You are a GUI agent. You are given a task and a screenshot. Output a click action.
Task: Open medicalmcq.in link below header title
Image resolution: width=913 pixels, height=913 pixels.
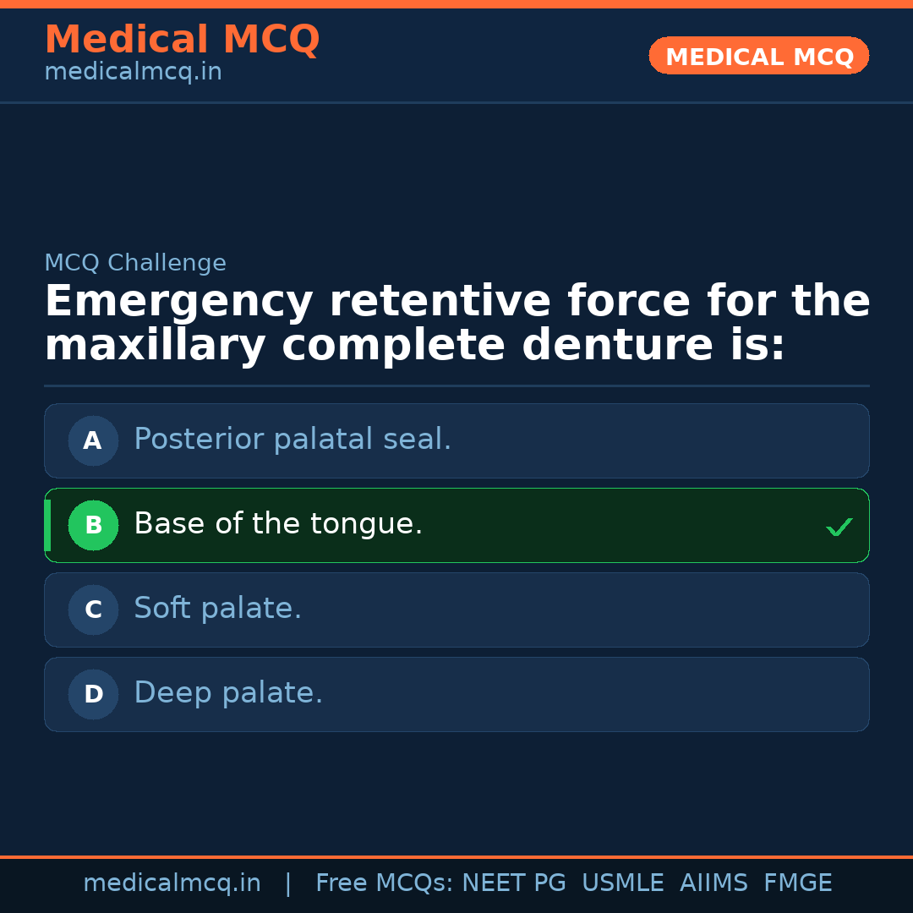[133, 72]
